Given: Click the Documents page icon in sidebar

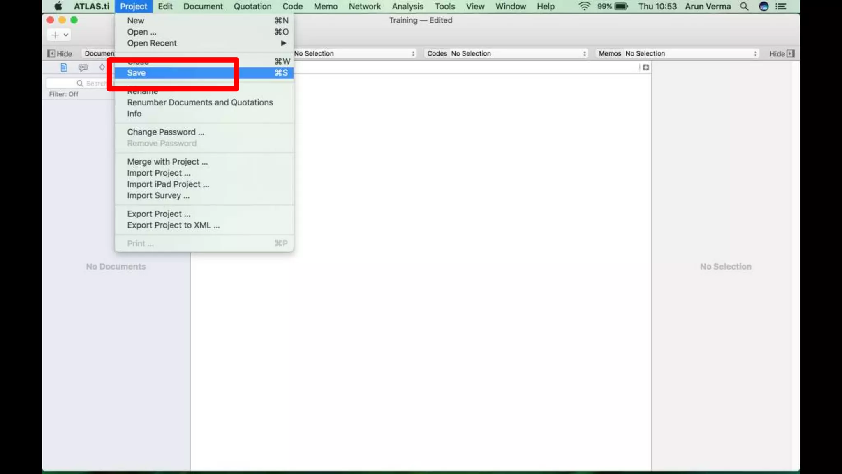Looking at the screenshot, I should 64,67.
